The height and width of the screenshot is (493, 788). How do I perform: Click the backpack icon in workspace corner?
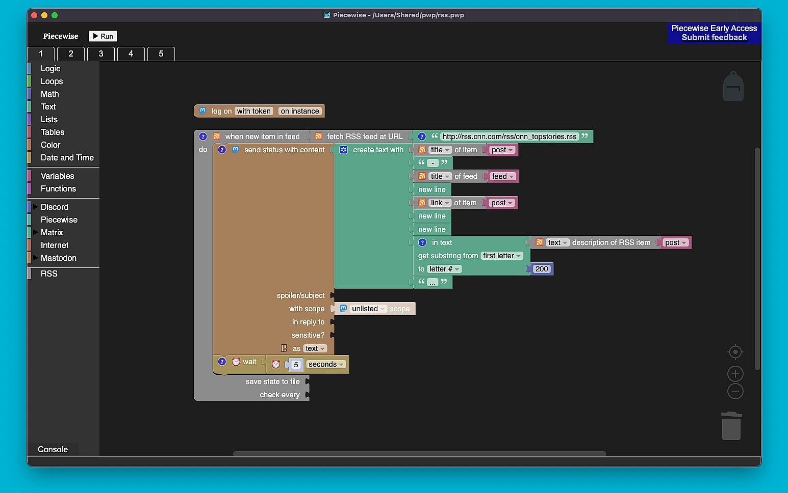coord(733,87)
